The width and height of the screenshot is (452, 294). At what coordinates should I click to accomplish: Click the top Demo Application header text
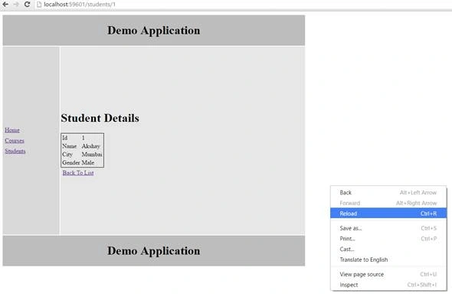pos(154,31)
